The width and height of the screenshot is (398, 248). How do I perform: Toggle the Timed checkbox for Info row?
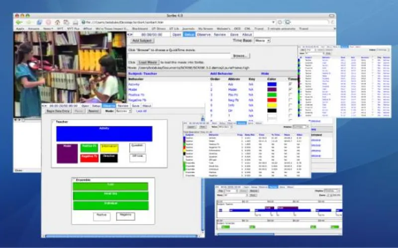click(291, 105)
